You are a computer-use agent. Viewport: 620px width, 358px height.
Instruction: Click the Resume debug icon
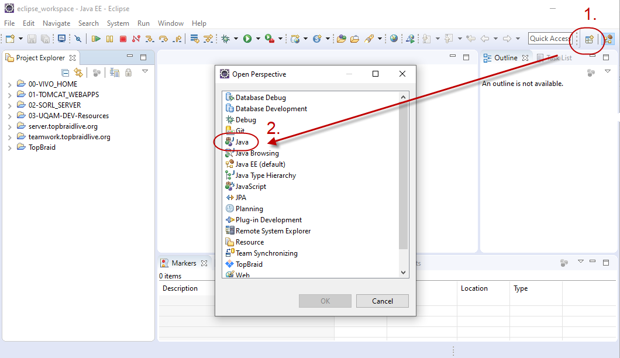click(x=96, y=39)
